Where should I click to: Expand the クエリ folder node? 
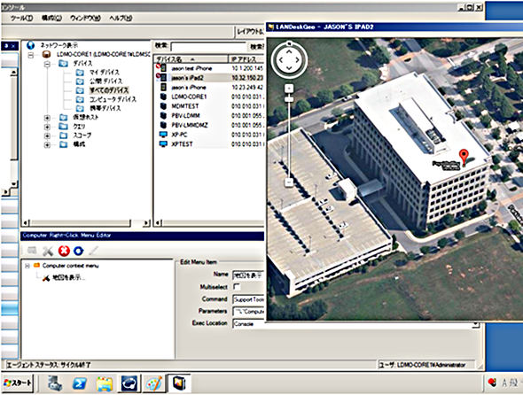pos(47,127)
